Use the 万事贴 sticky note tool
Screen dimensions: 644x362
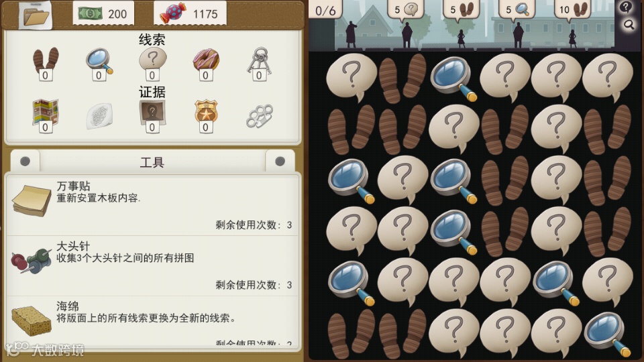(152, 205)
